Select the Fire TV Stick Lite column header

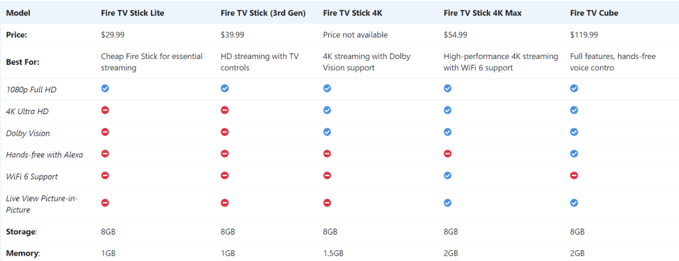click(x=133, y=13)
